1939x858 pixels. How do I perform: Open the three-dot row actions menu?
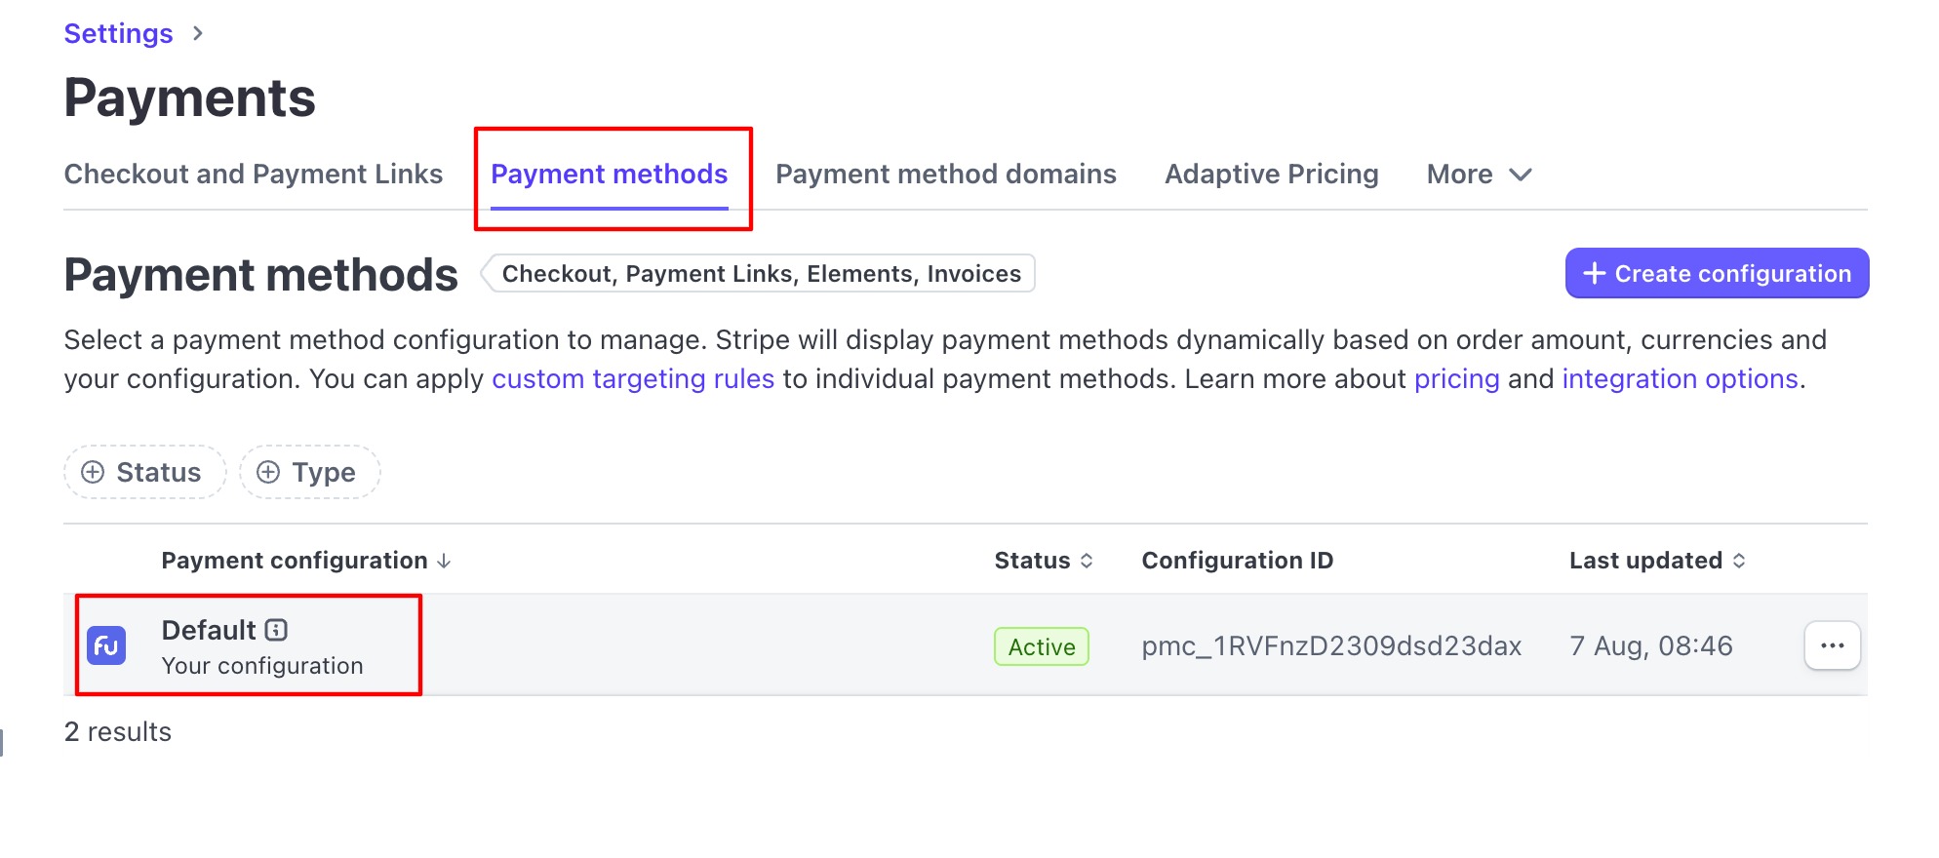[1832, 645]
